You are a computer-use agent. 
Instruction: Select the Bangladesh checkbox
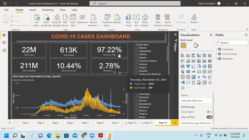(137, 104)
